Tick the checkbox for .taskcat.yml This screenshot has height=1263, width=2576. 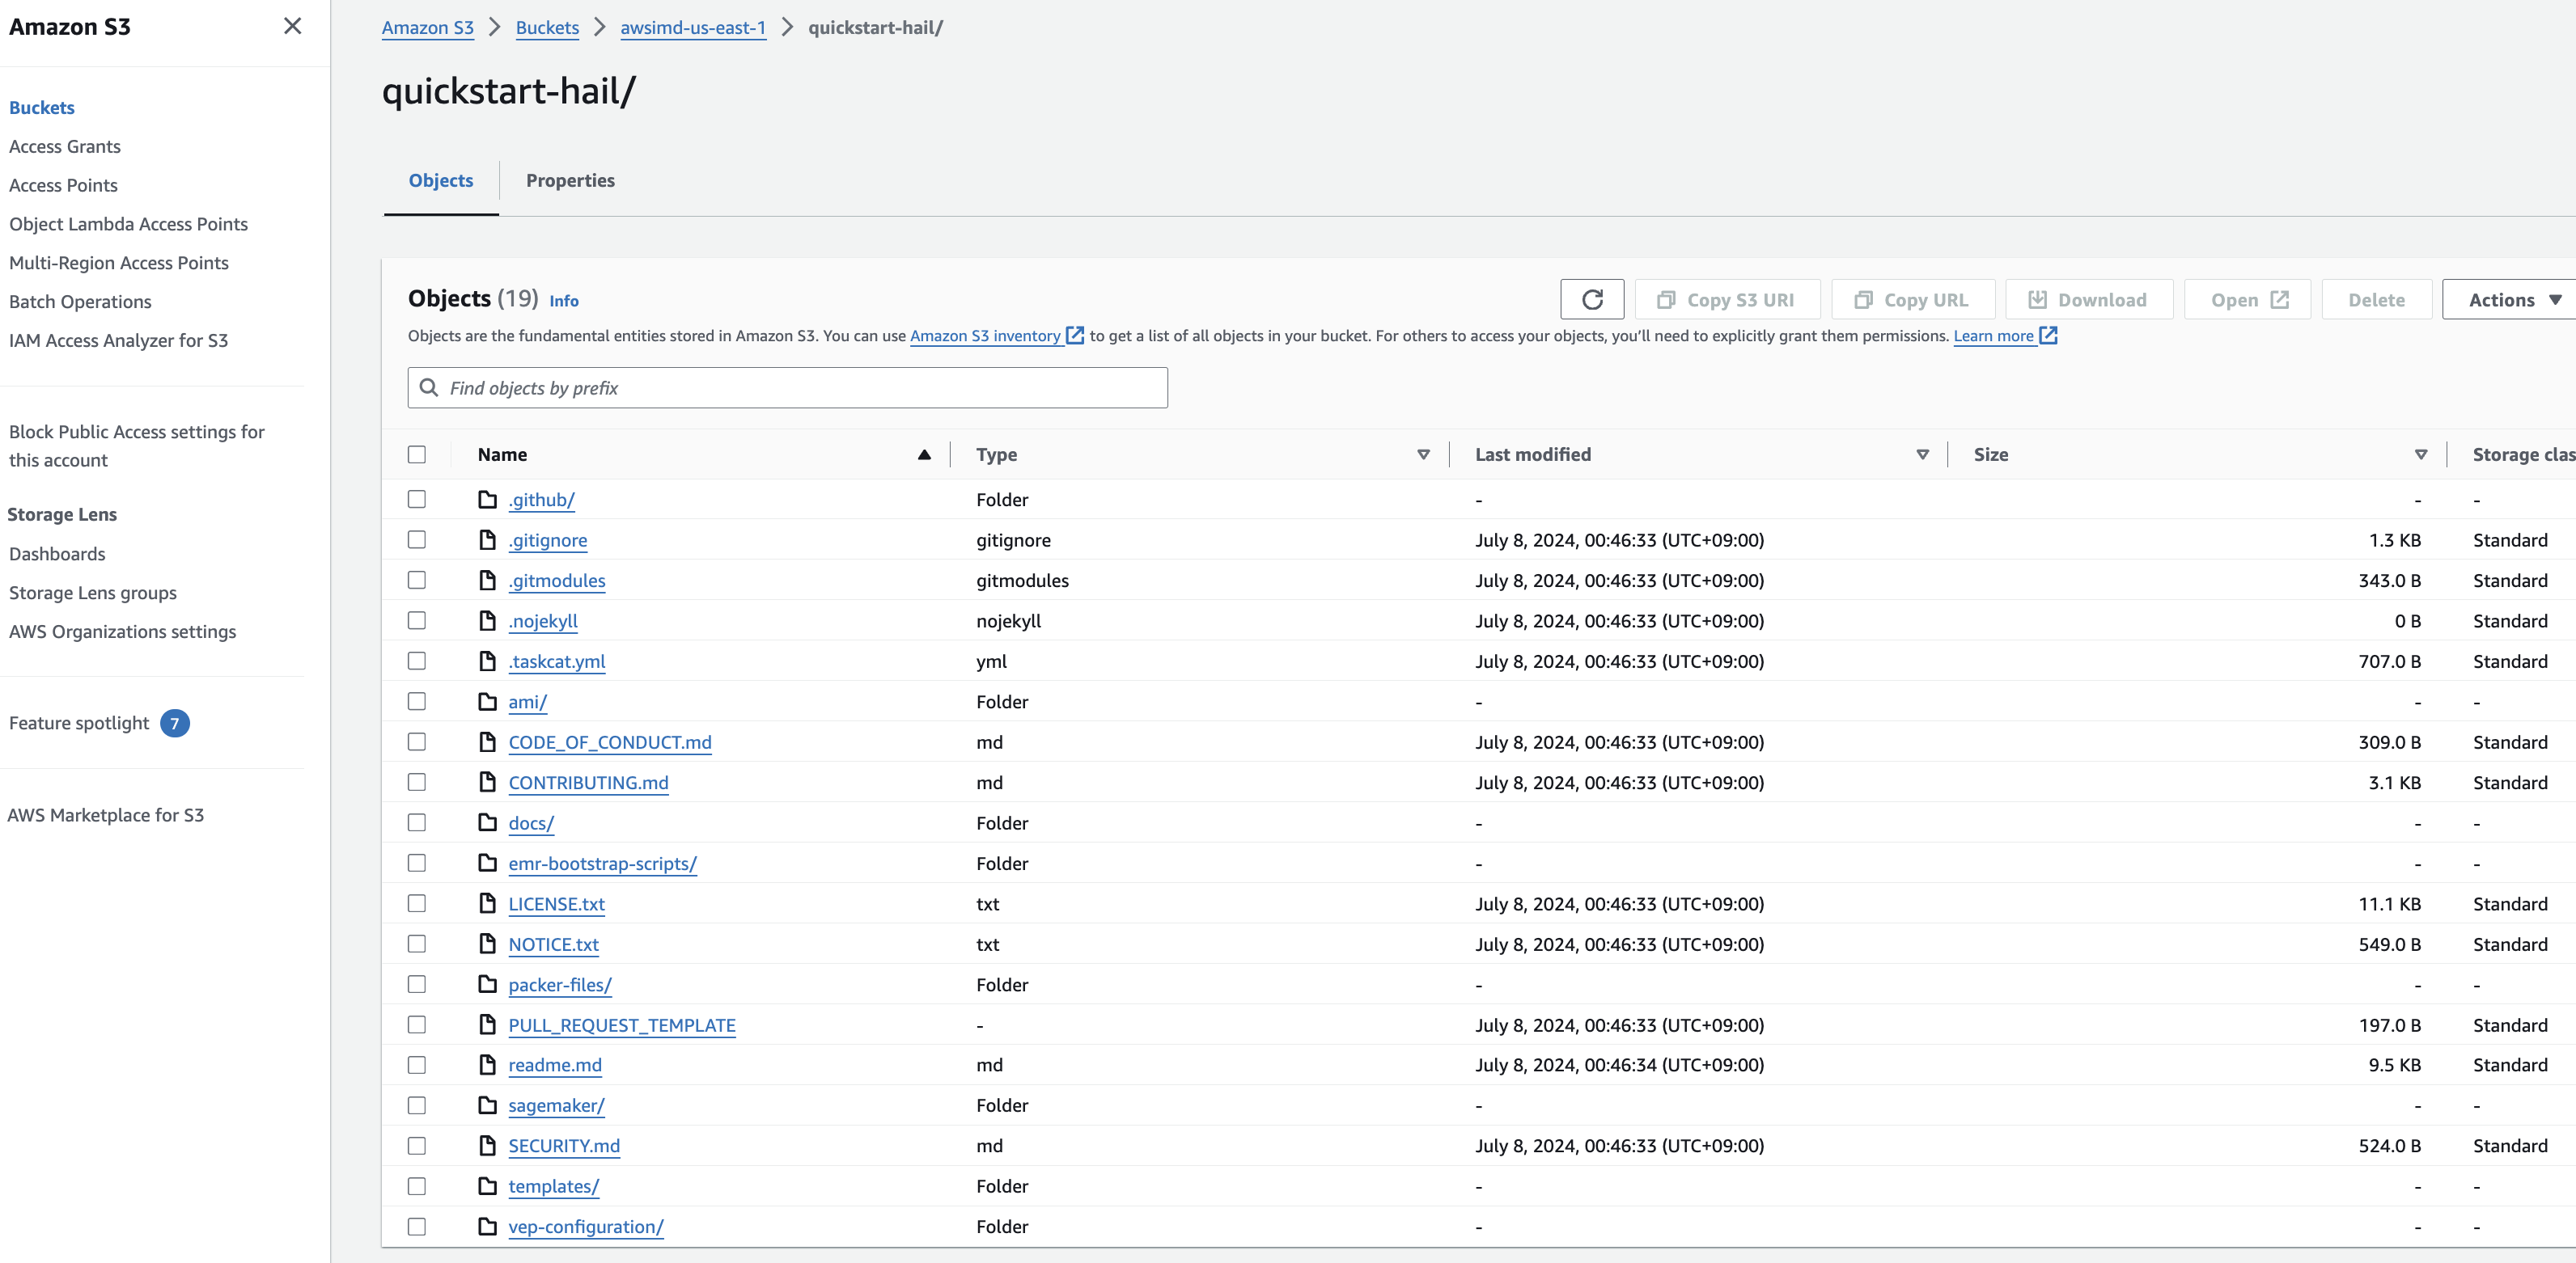pyautogui.click(x=417, y=661)
